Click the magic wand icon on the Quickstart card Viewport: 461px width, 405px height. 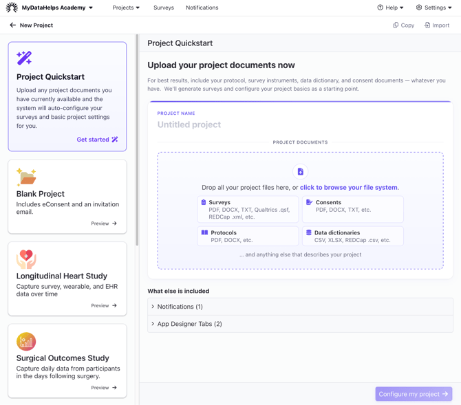[24, 58]
